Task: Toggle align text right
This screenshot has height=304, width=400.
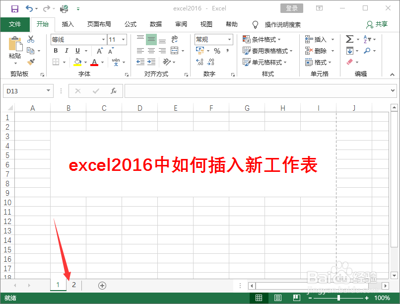Action: point(162,51)
